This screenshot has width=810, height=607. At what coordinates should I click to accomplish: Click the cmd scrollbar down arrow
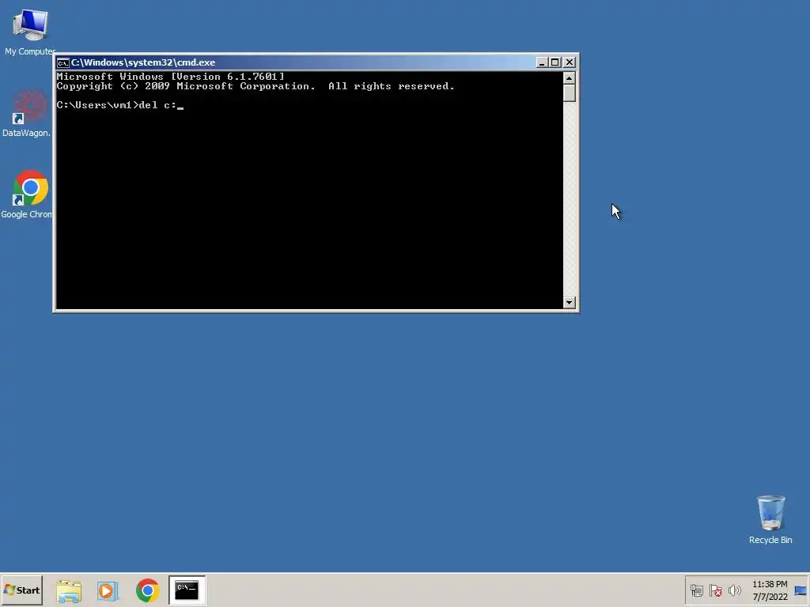tap(570, 303)
